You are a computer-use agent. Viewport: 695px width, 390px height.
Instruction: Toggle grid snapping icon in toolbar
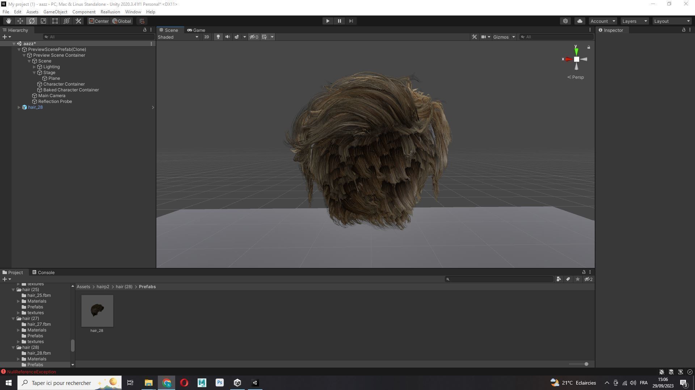click(x=142, y=21)
